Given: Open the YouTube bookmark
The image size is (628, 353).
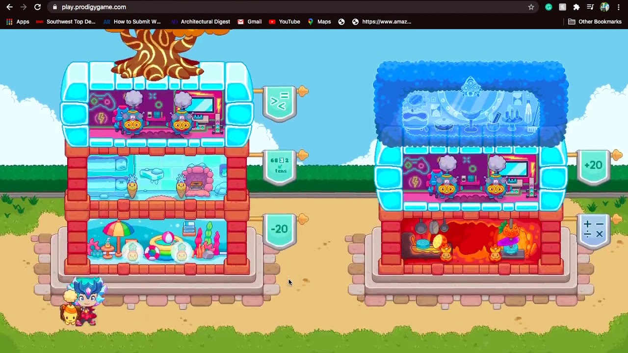Looking at the screenshot, I should point(284,22).
